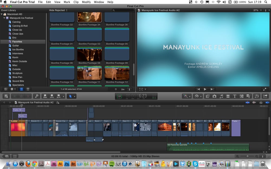
Task: Collapse the Manayunk Ice Festival event triangle
Action: click(x=4, y=18)
